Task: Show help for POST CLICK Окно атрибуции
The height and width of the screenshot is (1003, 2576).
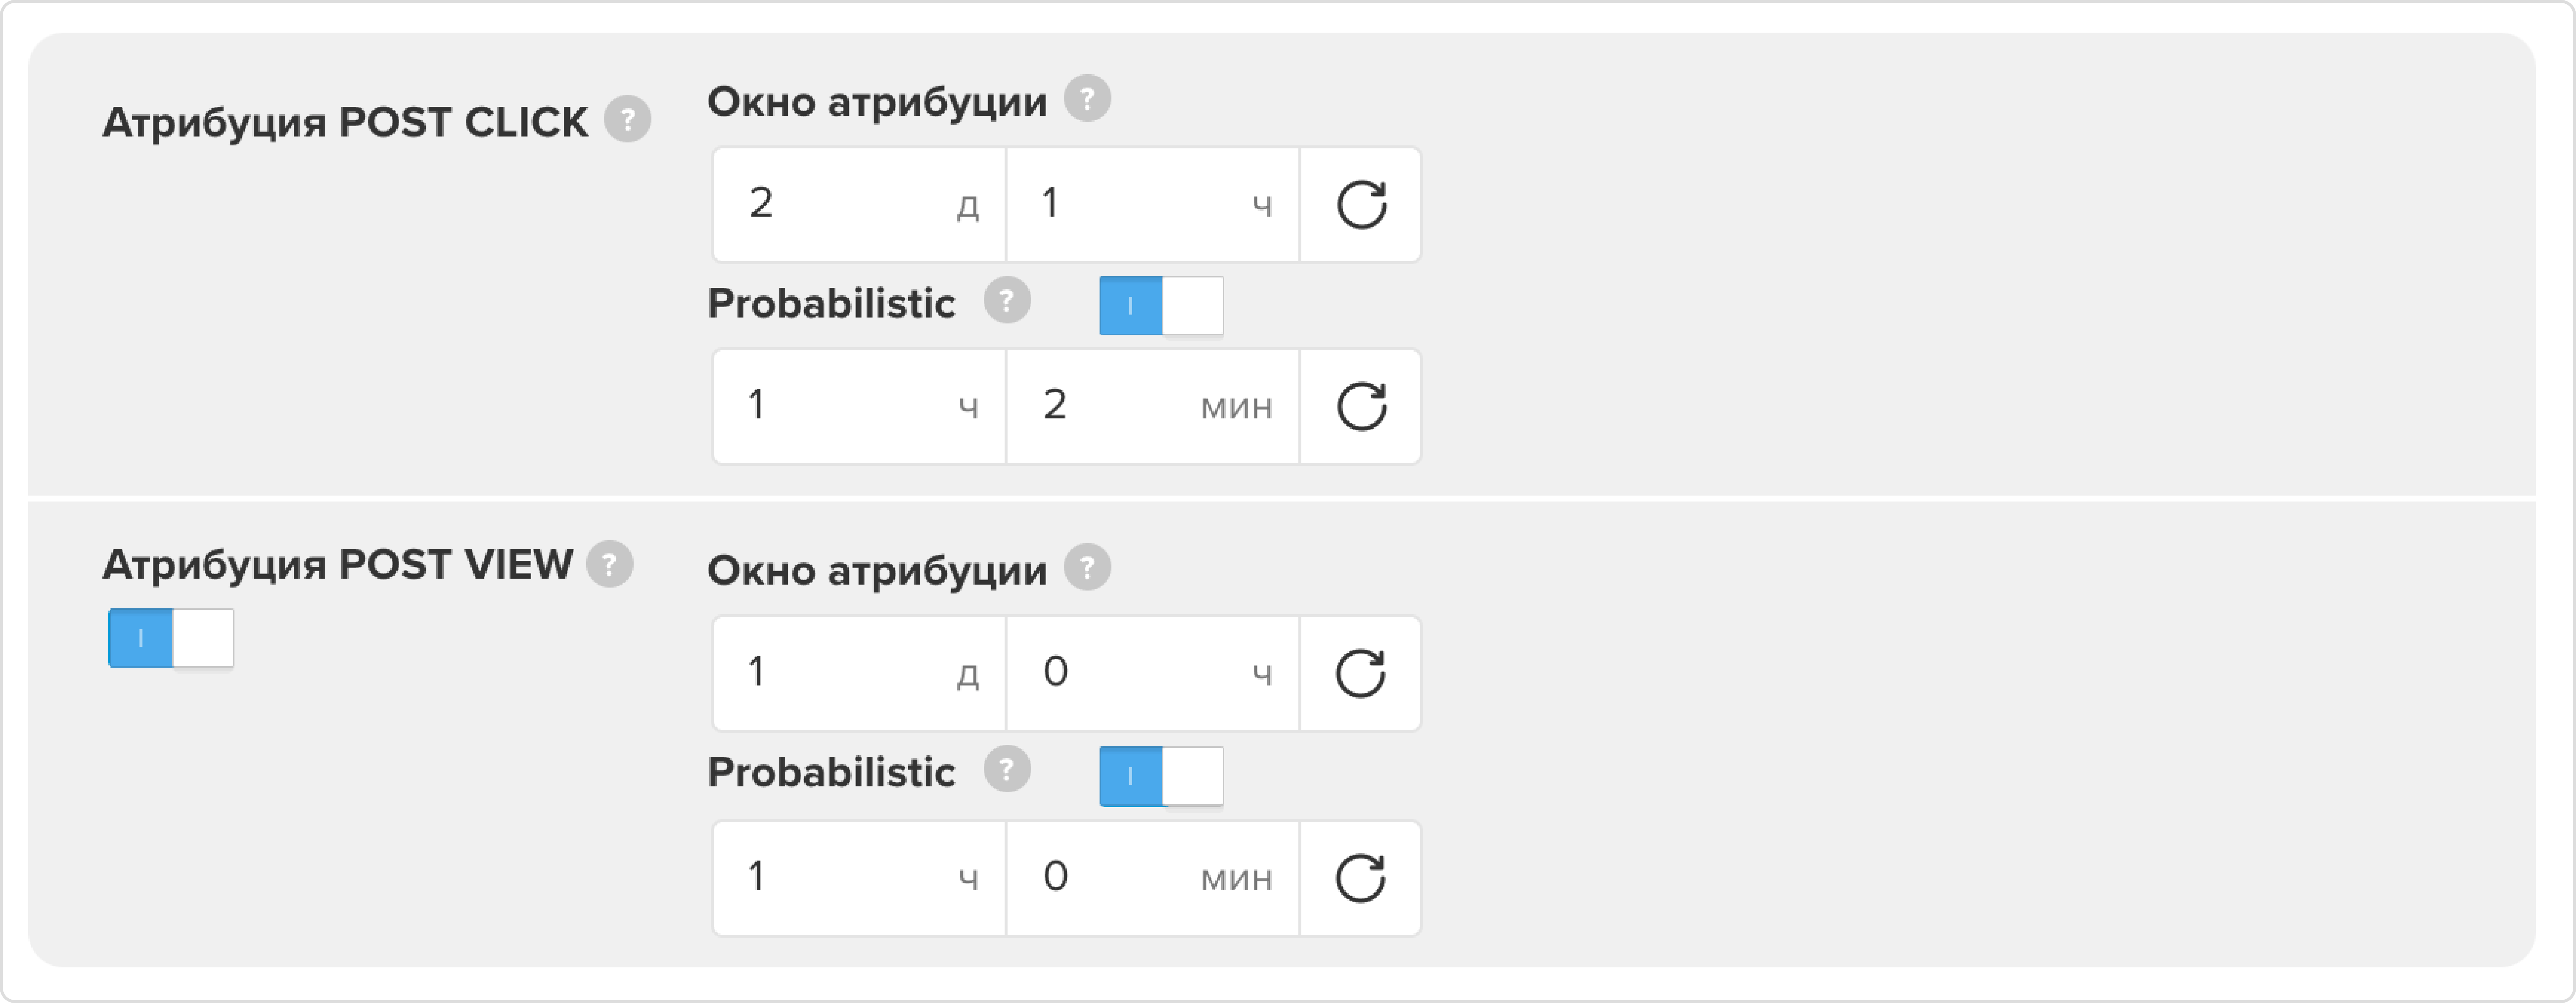Action: [x=1087, y=99]
